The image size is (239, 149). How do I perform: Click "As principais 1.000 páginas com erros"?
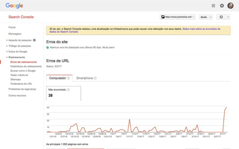click(x=67, y=144)
